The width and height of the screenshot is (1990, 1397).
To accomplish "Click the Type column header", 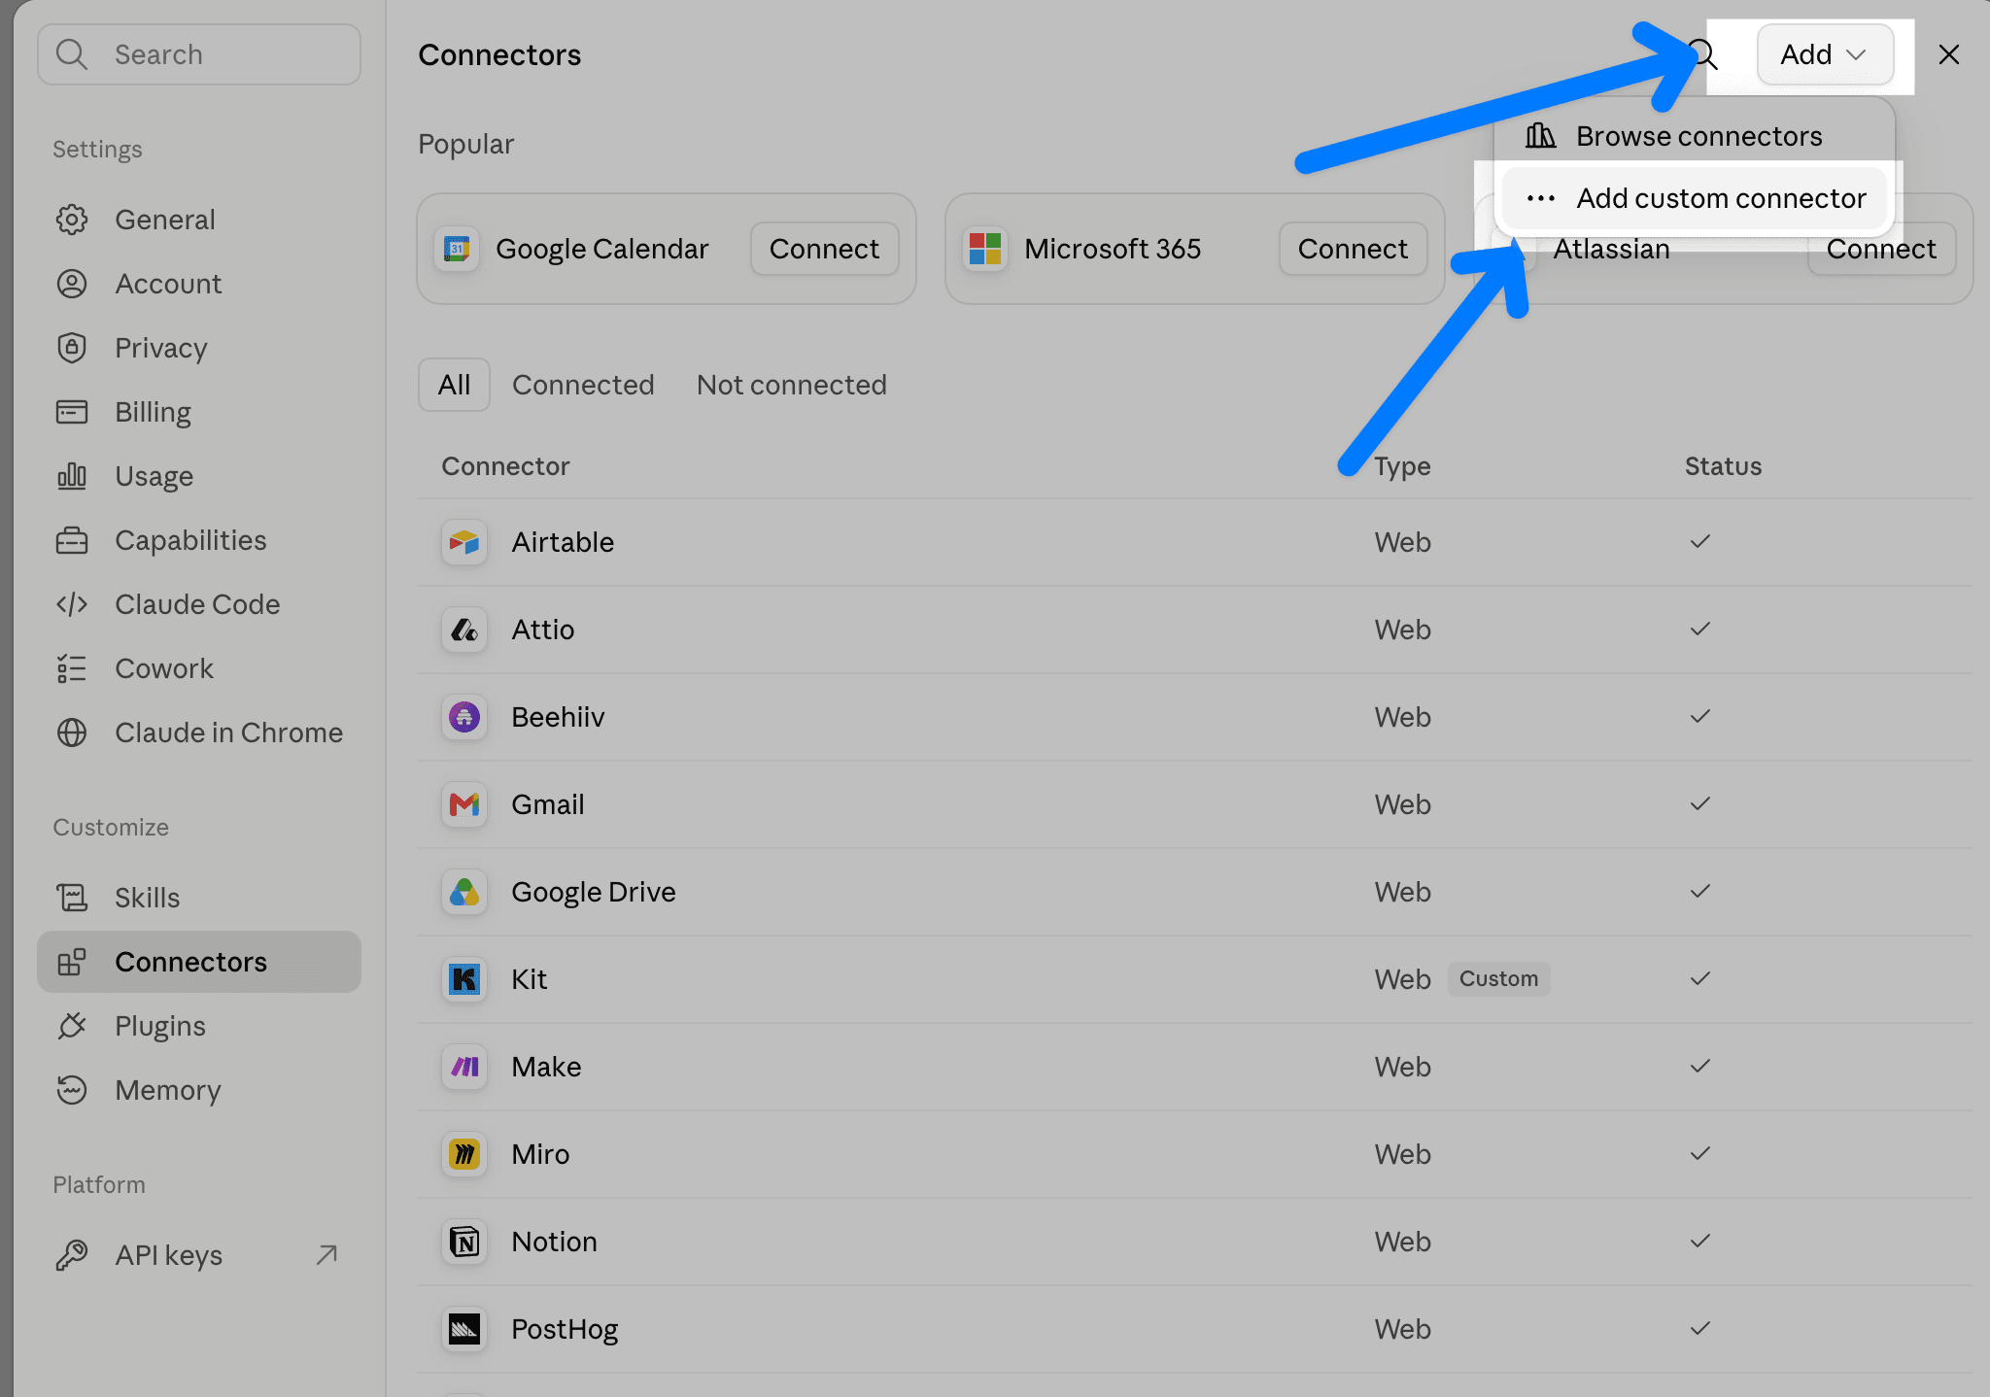I will point(1402,466).
